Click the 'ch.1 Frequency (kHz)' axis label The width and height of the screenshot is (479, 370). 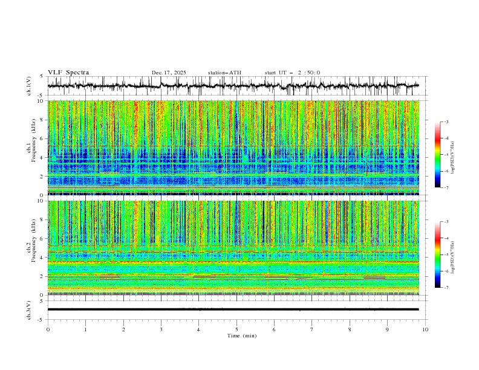pyautogui.click(x=31, y=140)
